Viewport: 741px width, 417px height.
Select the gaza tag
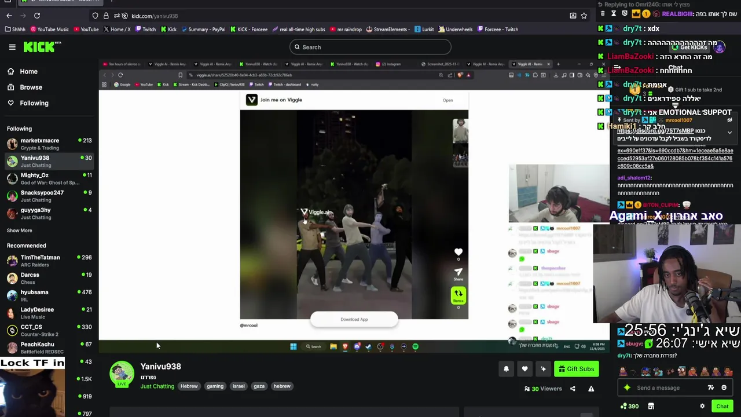click(259, 386)
